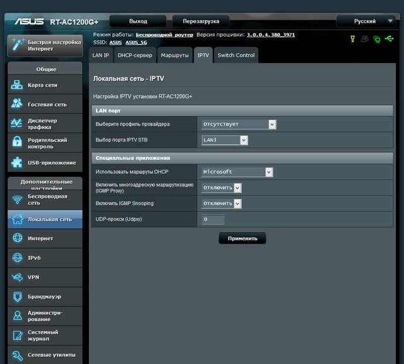
Task: Switch to the DHCP-сервер tab
Action: click(x=135, y=55)
